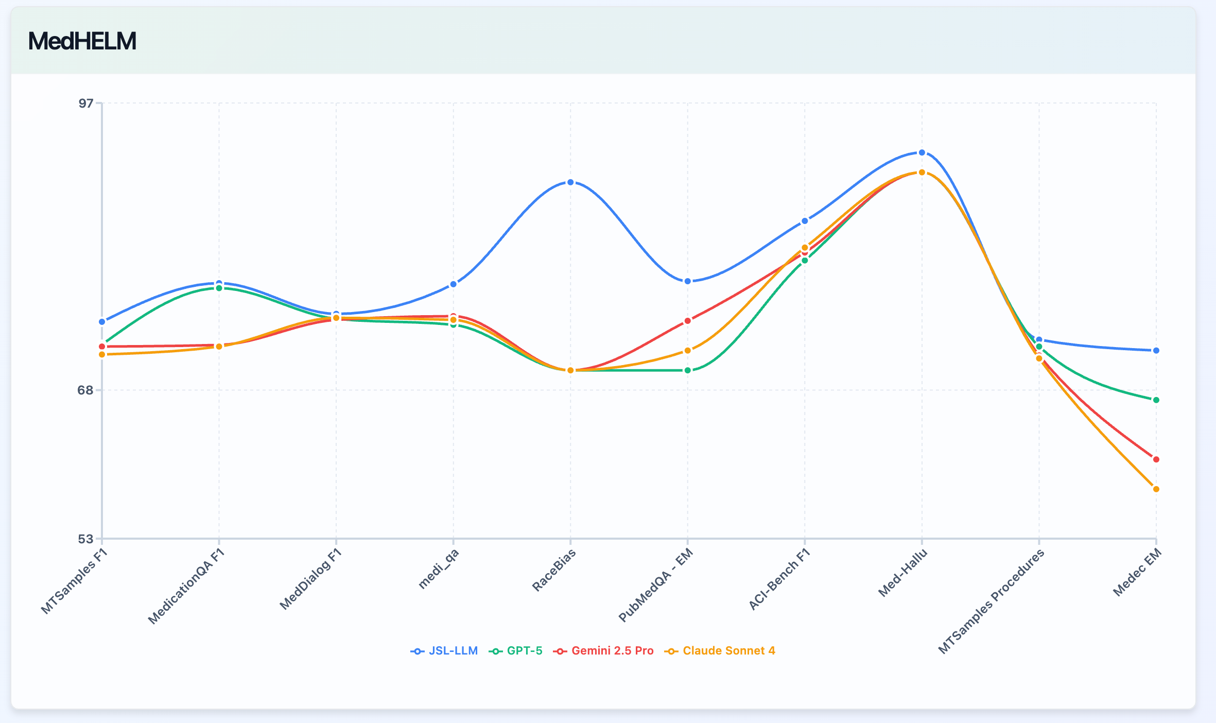This screenshot has height=723, width=1216.
Task: Click JSL-LLM peak point at Med-Hallu
Action: pyautogui.click(x=922, y=152)
